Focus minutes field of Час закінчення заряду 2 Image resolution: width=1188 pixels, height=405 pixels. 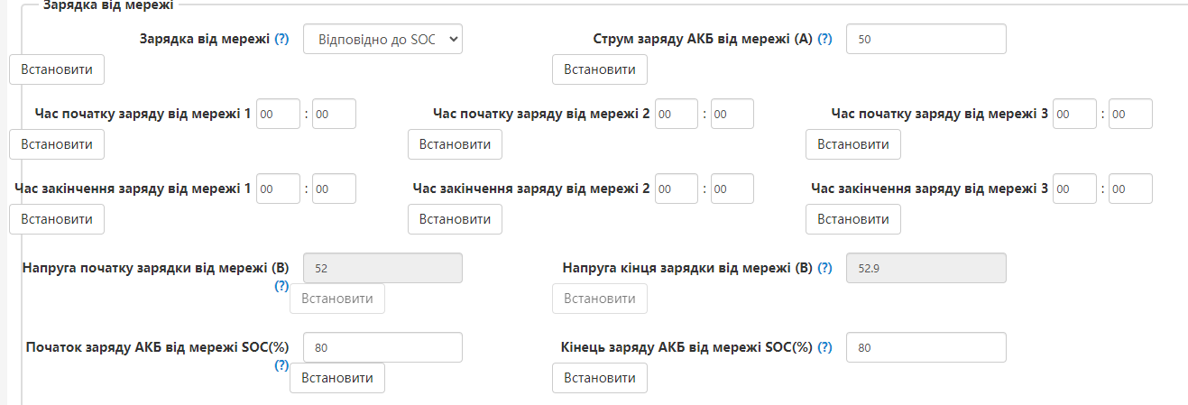732,189
